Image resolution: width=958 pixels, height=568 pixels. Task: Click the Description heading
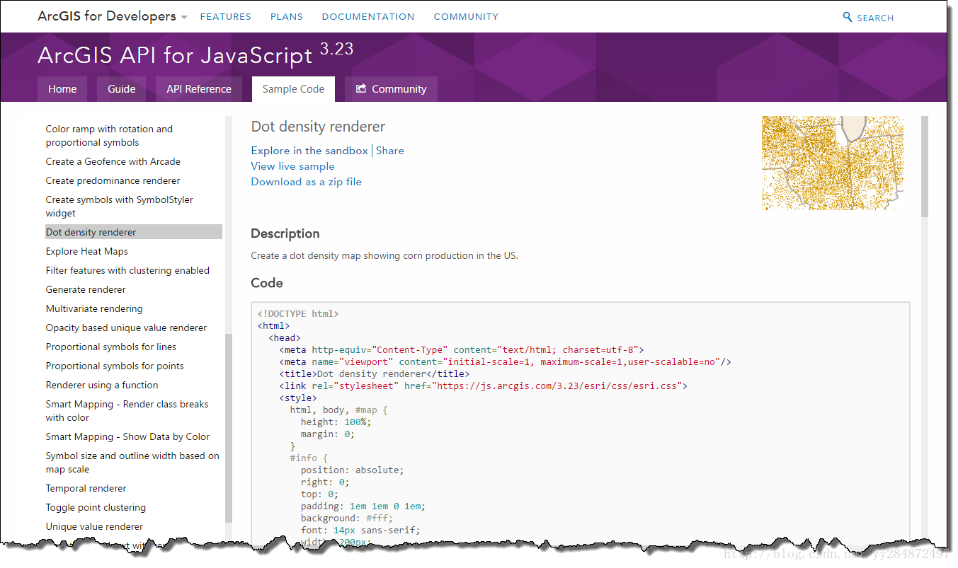[x=285, y=233]
